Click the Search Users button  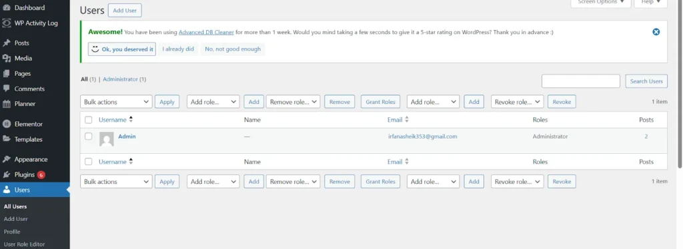pyautogui.click(x=646, y=81)
